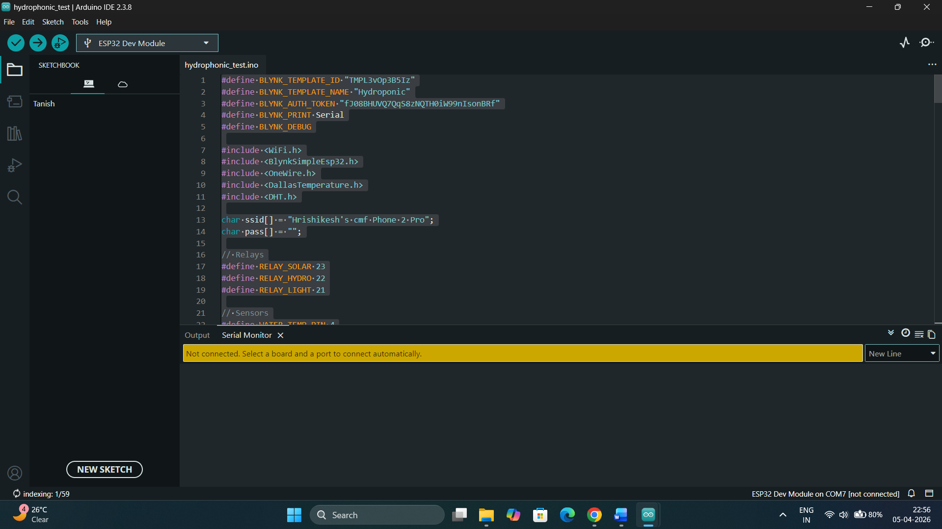Open Debug panel in sidebar
The image size is (942, 529).
[14, 165]
